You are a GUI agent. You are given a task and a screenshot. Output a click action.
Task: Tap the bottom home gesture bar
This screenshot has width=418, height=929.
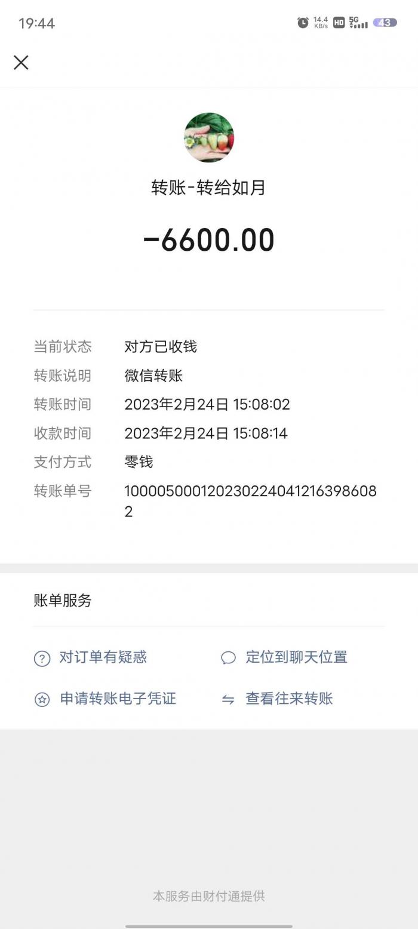click(209, 926)
